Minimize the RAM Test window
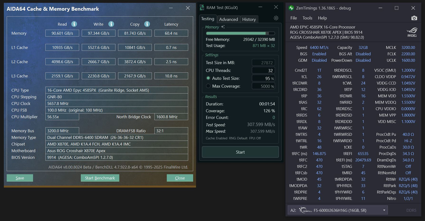This screenshot has height=221, width=425. 260,7
